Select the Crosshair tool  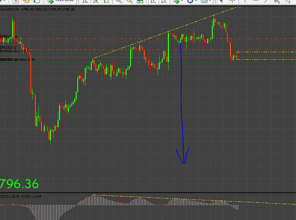[x=232, y=1]
